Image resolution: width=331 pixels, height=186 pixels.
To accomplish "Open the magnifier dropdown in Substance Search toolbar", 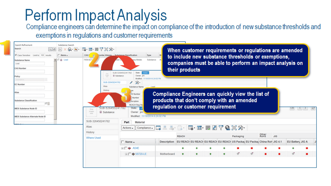I will (70, 49).
